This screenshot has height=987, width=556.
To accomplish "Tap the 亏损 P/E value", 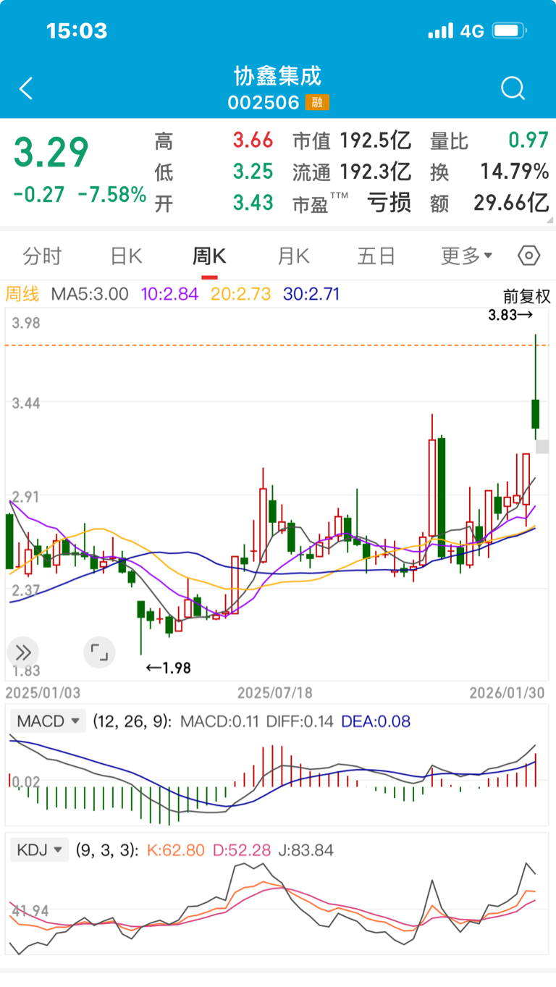I will tap(389, 203).
